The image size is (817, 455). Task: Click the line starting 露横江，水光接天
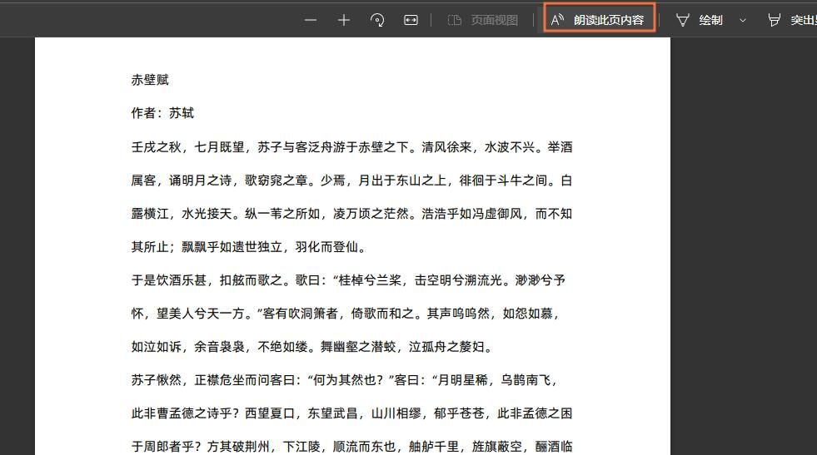tap(351, 214)
